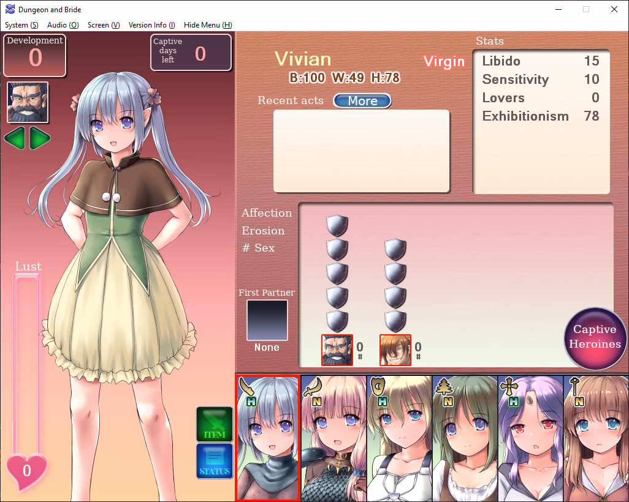The width and height of the screenshot is (629, 502).
Task: Expand the Version Info menu
Action: coord(151,25)
